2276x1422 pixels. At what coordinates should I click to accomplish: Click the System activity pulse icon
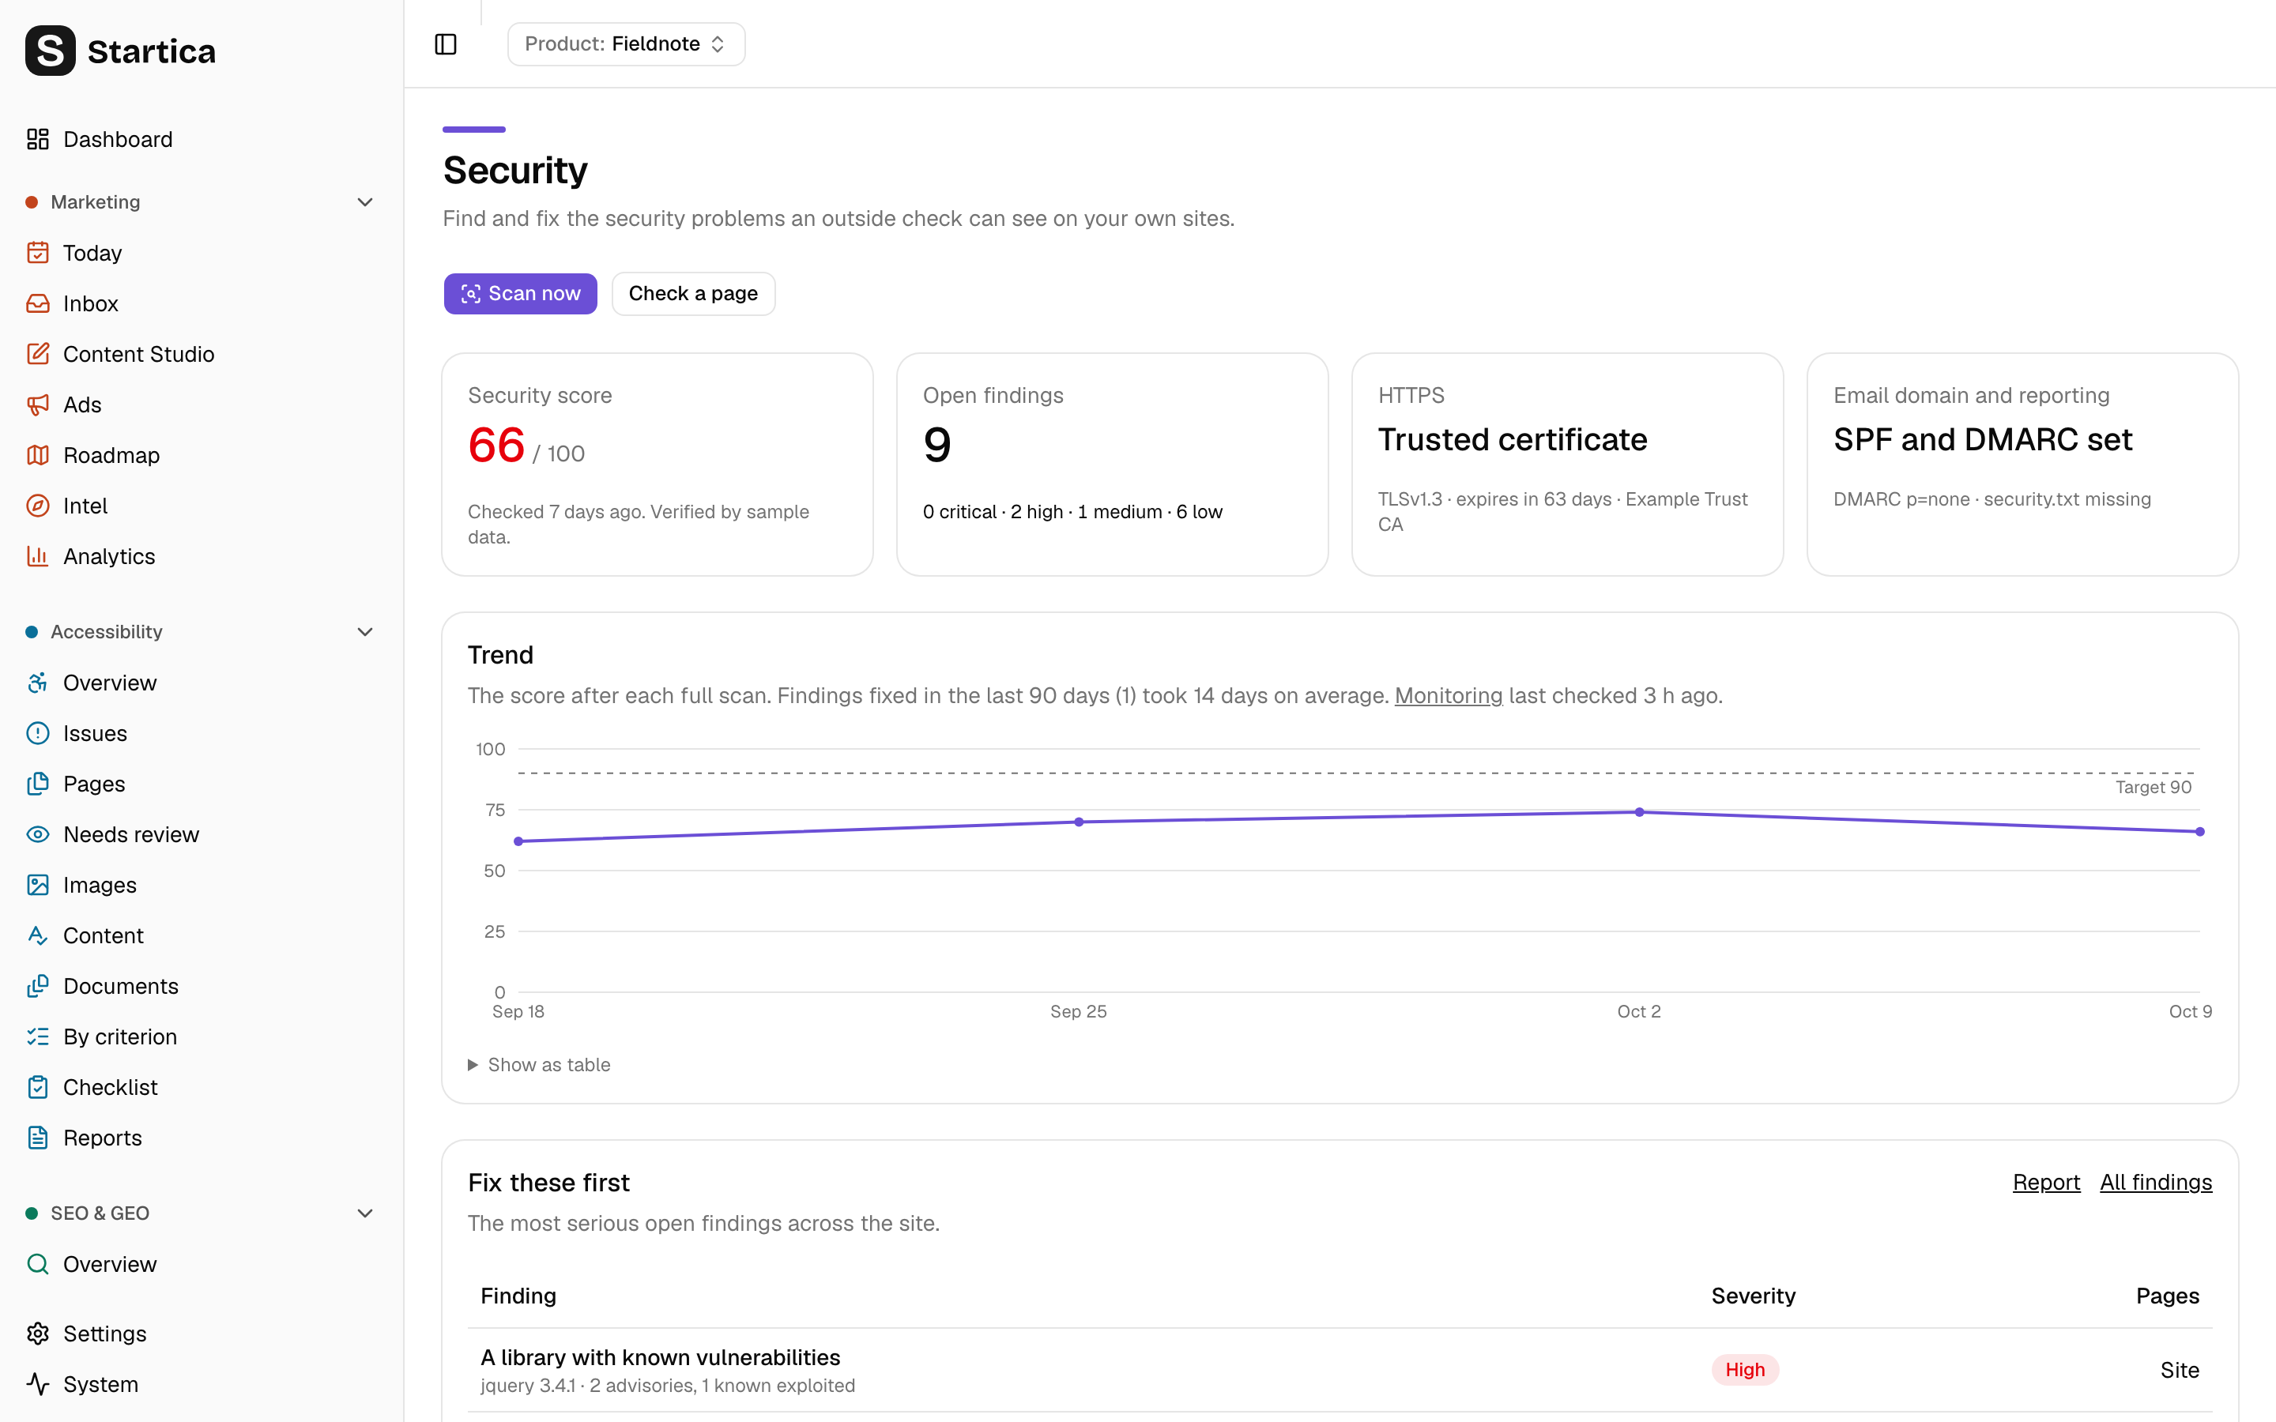[x=38, y=1384]
